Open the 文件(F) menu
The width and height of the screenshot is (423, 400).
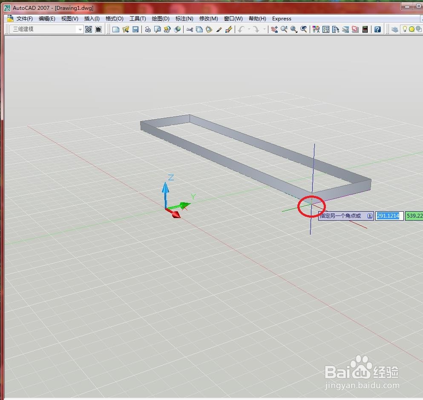(25, 19)
